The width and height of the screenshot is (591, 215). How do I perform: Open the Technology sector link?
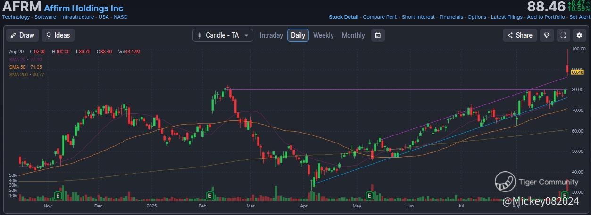pyautogui.click(x=16, y=17)
